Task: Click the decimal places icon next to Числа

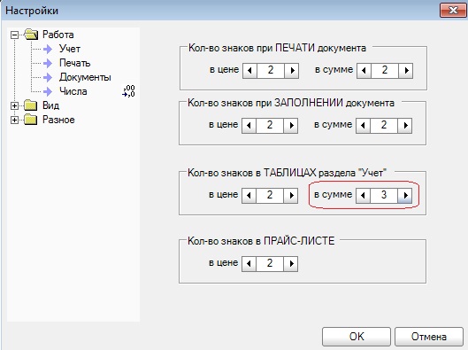Action: (128, 91)
